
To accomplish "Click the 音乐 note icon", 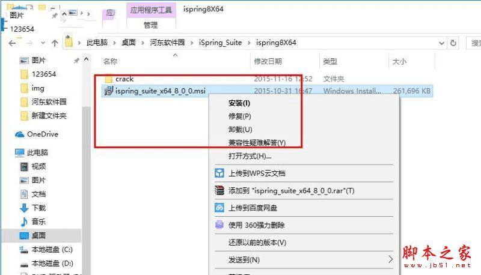I will [x=23, y=222].
